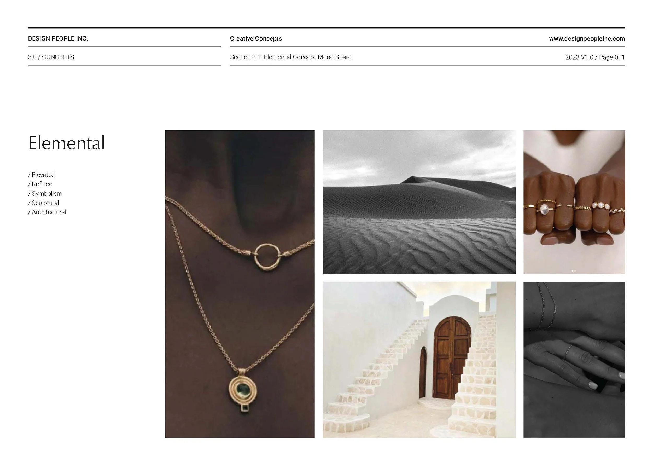The width and height of the screenshot is (653, 462).
Task: Click the www.designpeopleinc.com link
Action: pyautogui.click(x=587, y=39)
